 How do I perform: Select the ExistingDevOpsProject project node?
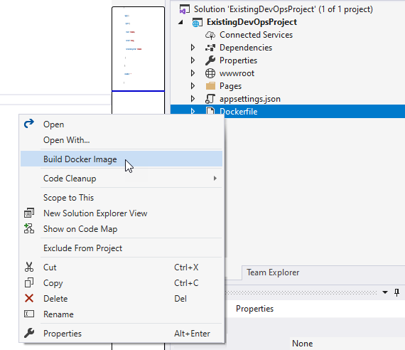click(252, 22)
